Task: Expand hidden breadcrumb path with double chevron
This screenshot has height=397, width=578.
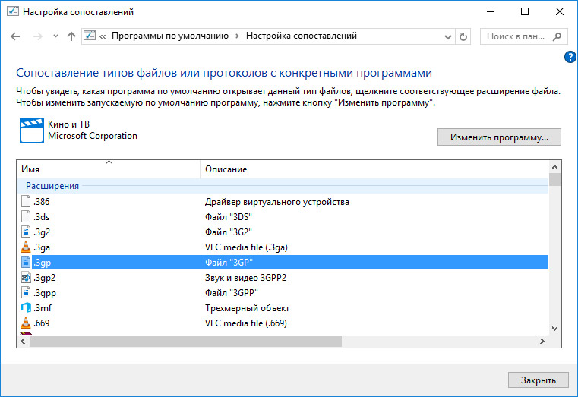Action: [x=103, y=36]
